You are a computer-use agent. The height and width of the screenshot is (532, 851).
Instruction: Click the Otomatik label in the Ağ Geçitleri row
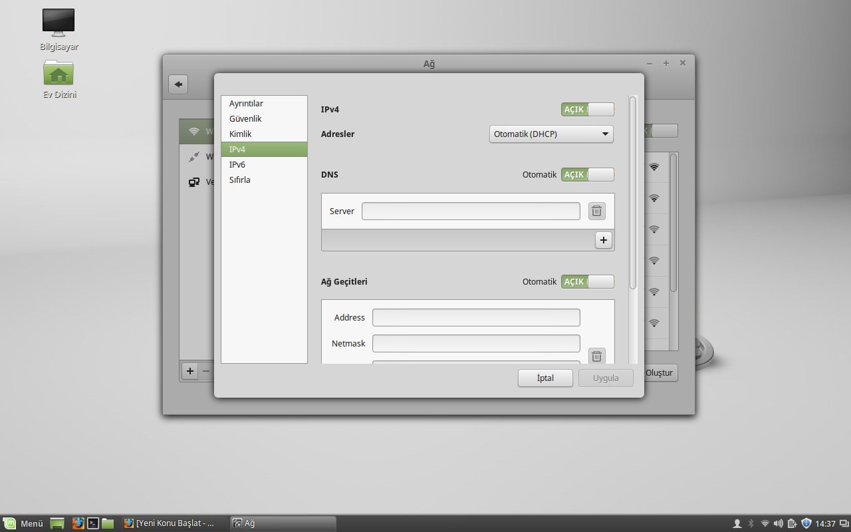(x=539, y=281)
